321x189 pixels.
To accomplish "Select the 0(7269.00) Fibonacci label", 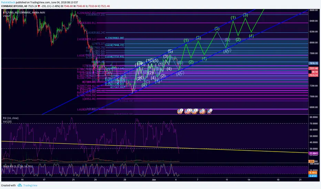I will pyautogui.click(x=89, y=82).
